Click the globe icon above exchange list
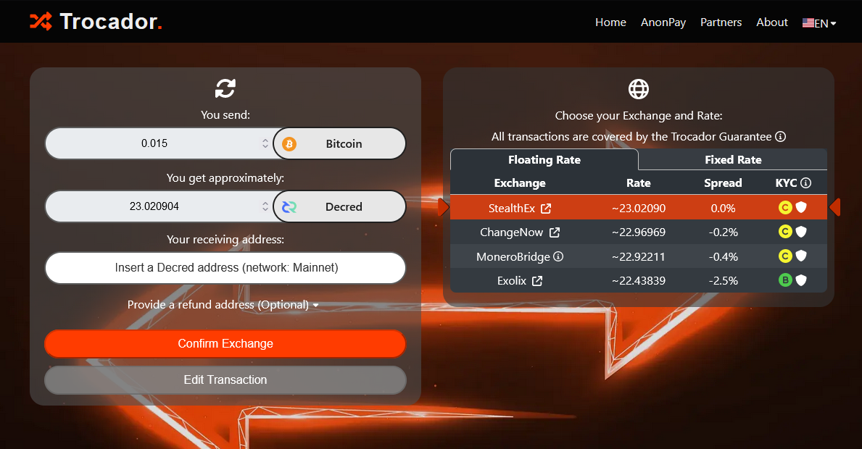 tap(638, 89)
